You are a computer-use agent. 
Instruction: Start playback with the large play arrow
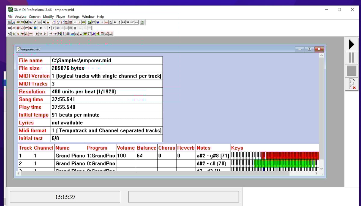pyautogui.click(x=351, y=44)
